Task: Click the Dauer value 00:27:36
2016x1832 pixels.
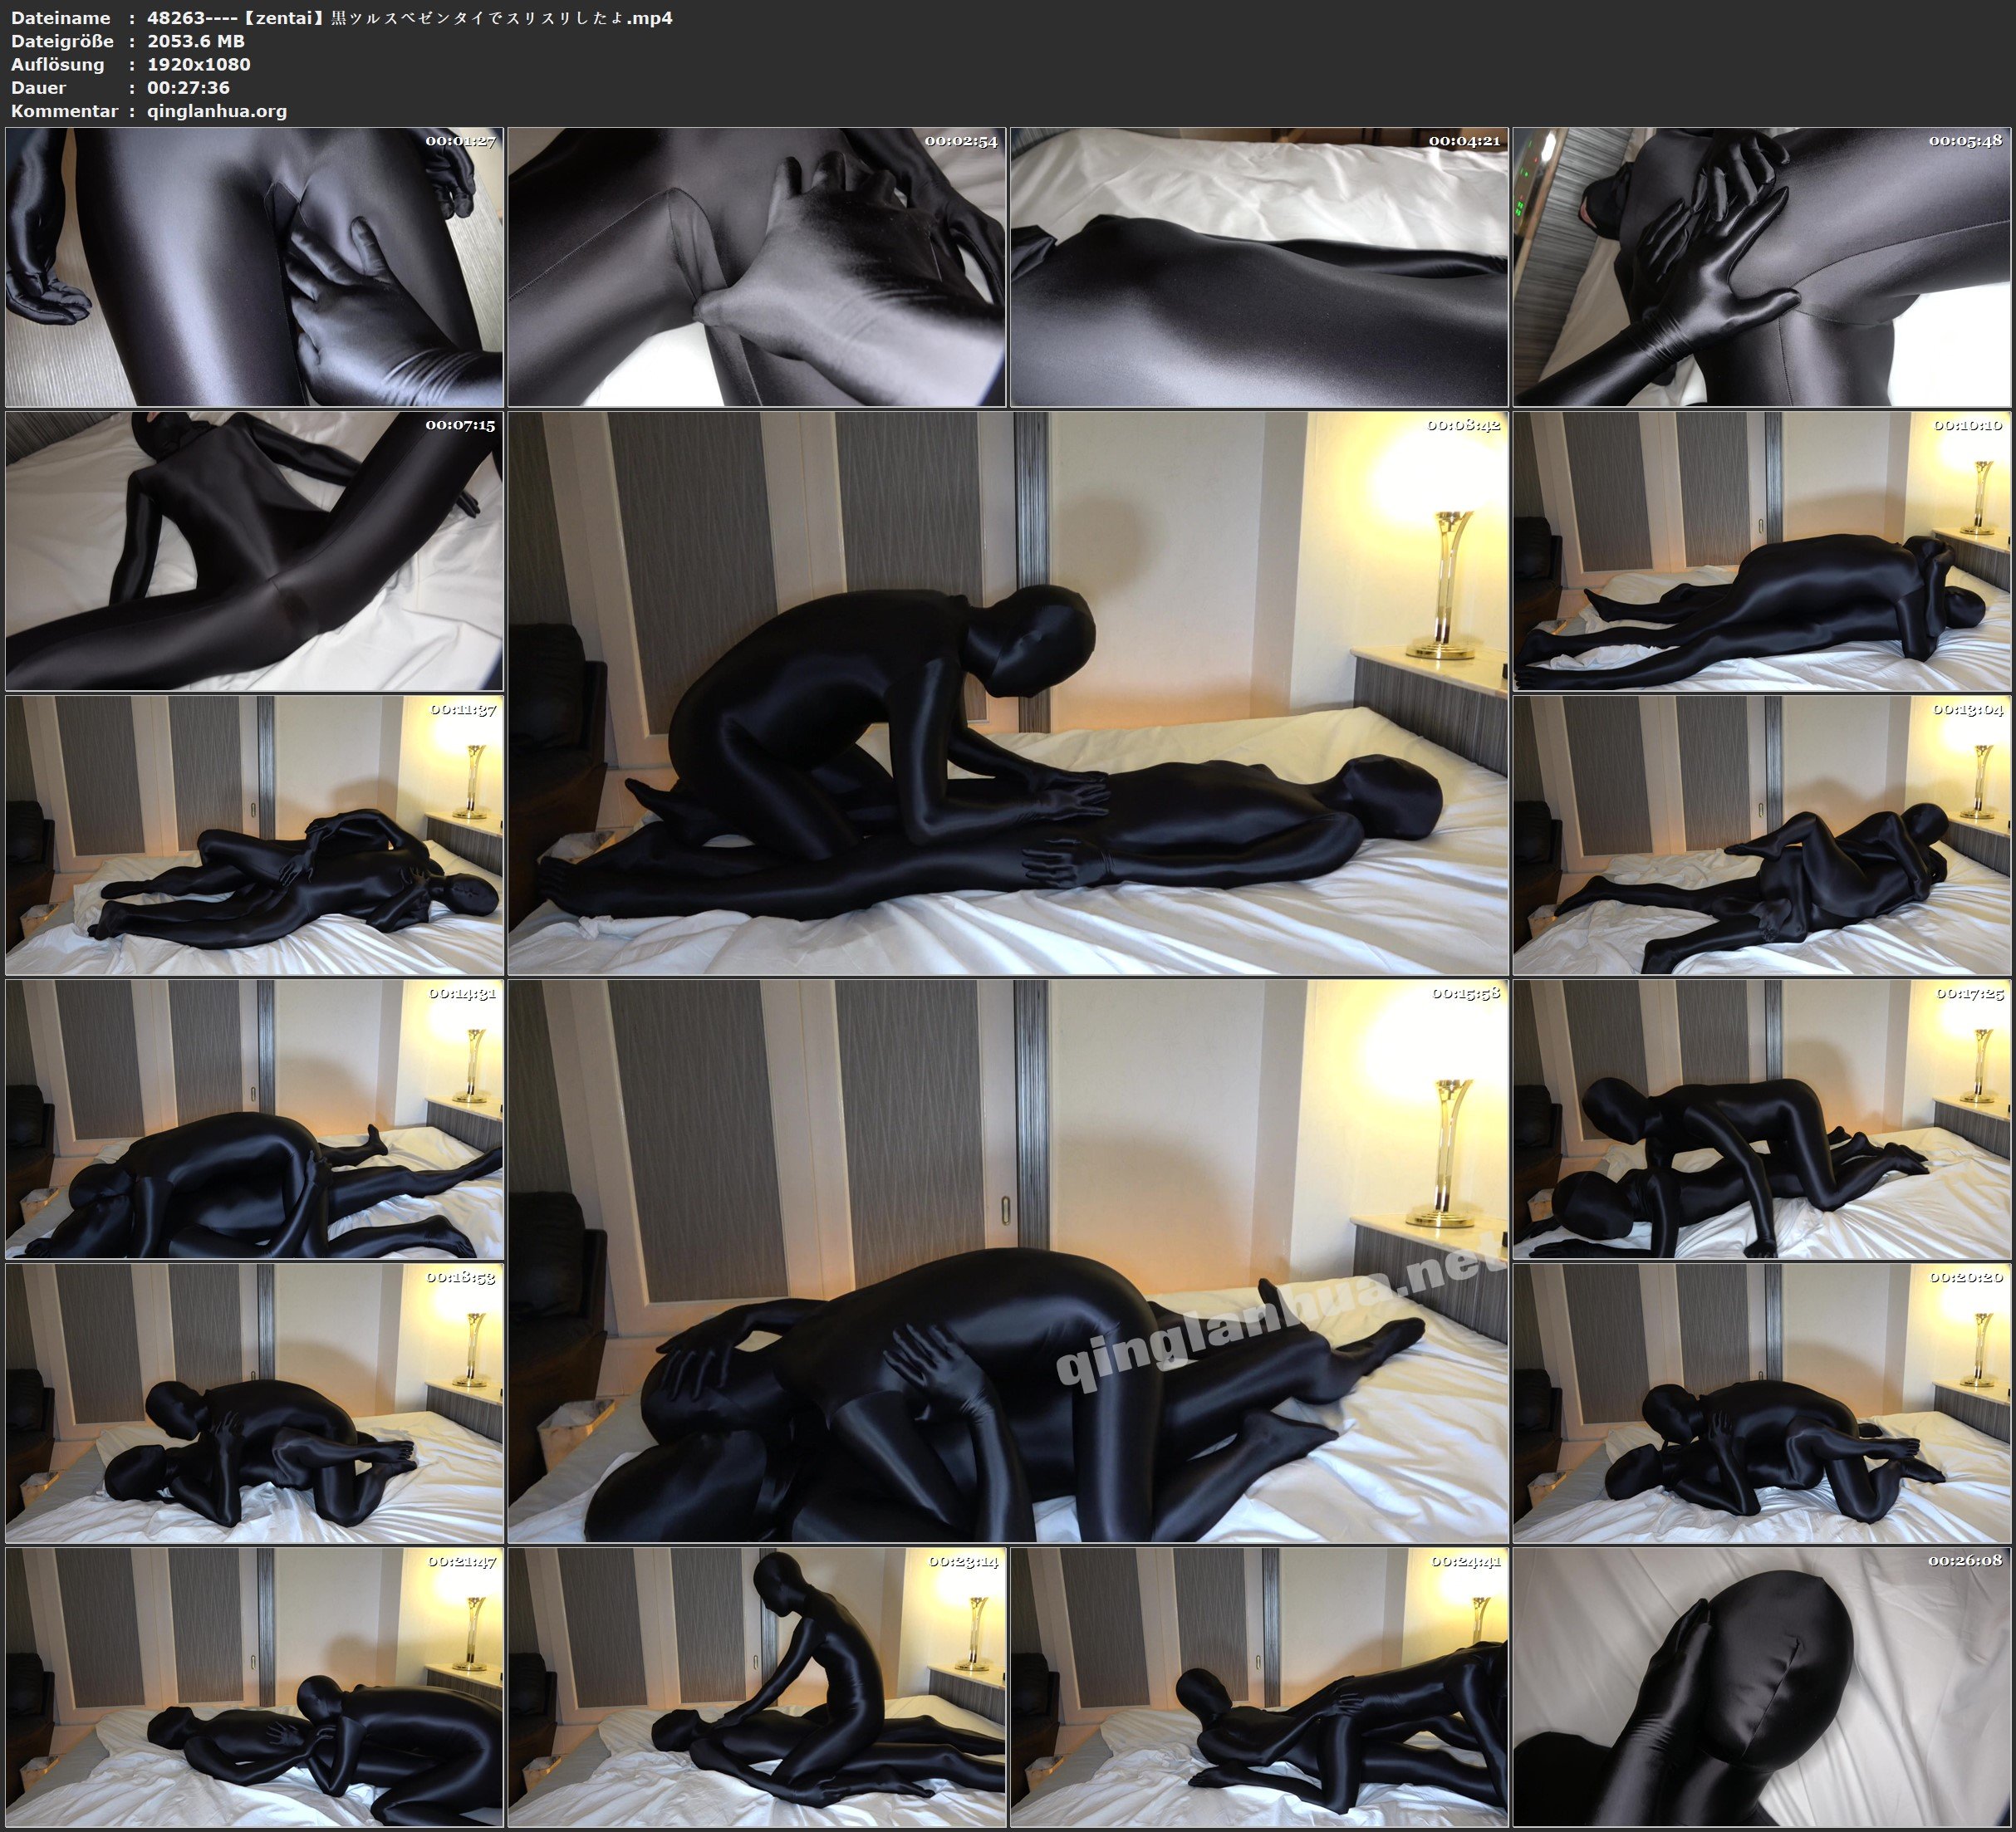Action: (188, 88)
